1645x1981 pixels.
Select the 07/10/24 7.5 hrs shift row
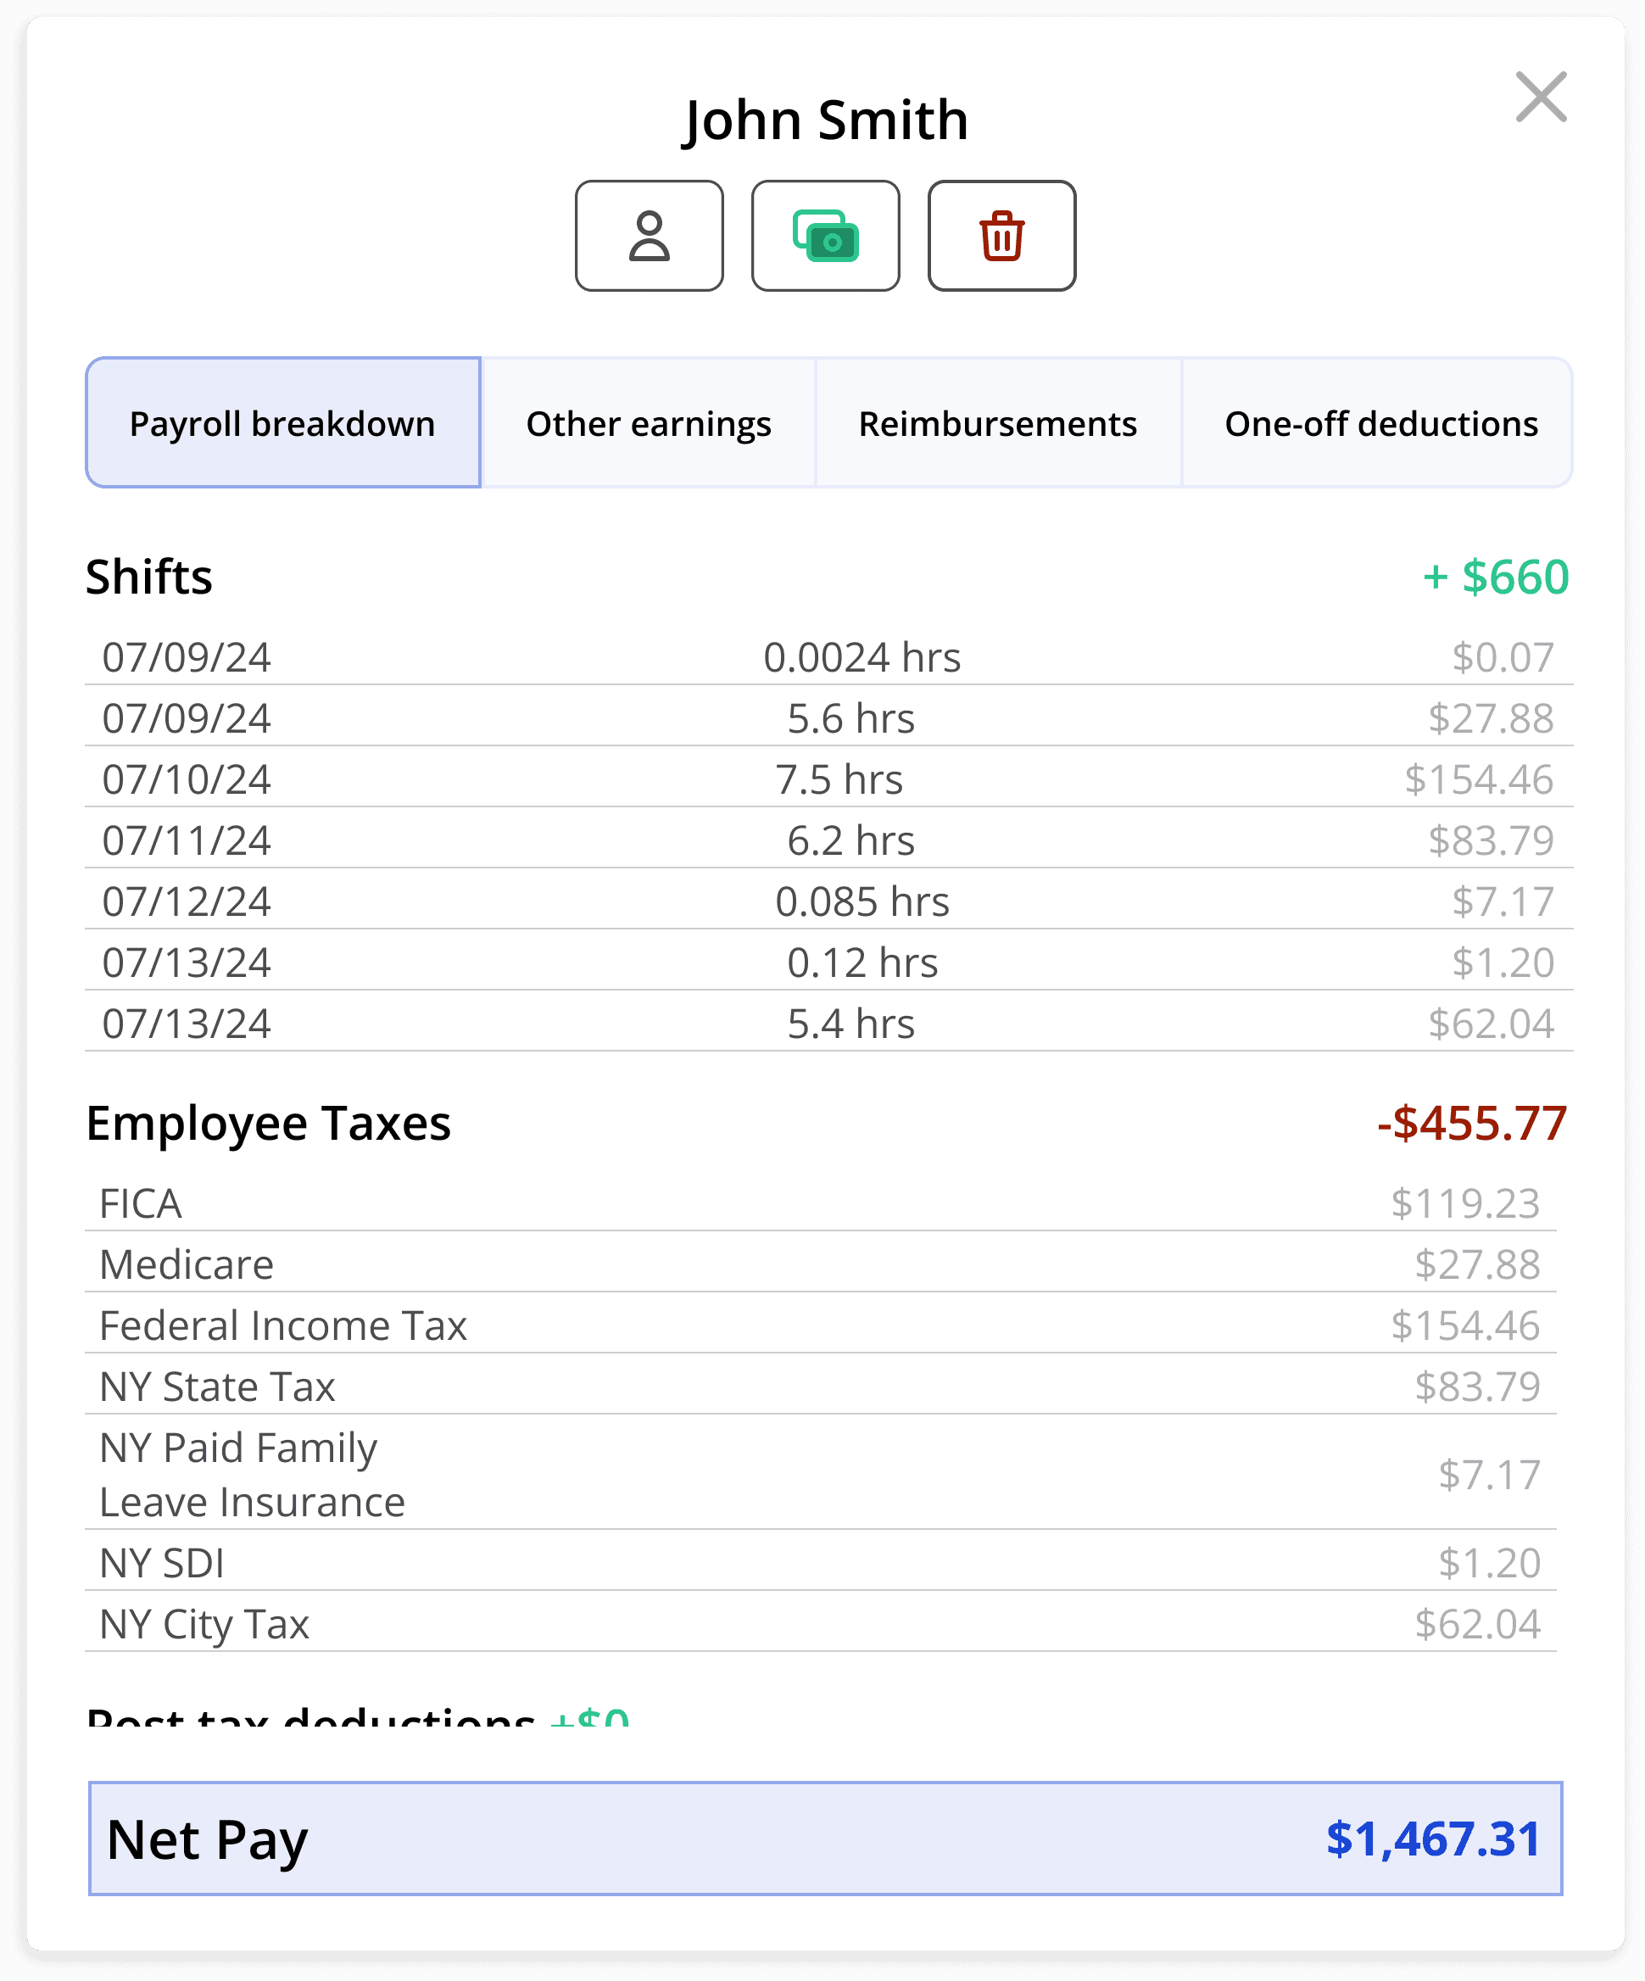[828, 779]
